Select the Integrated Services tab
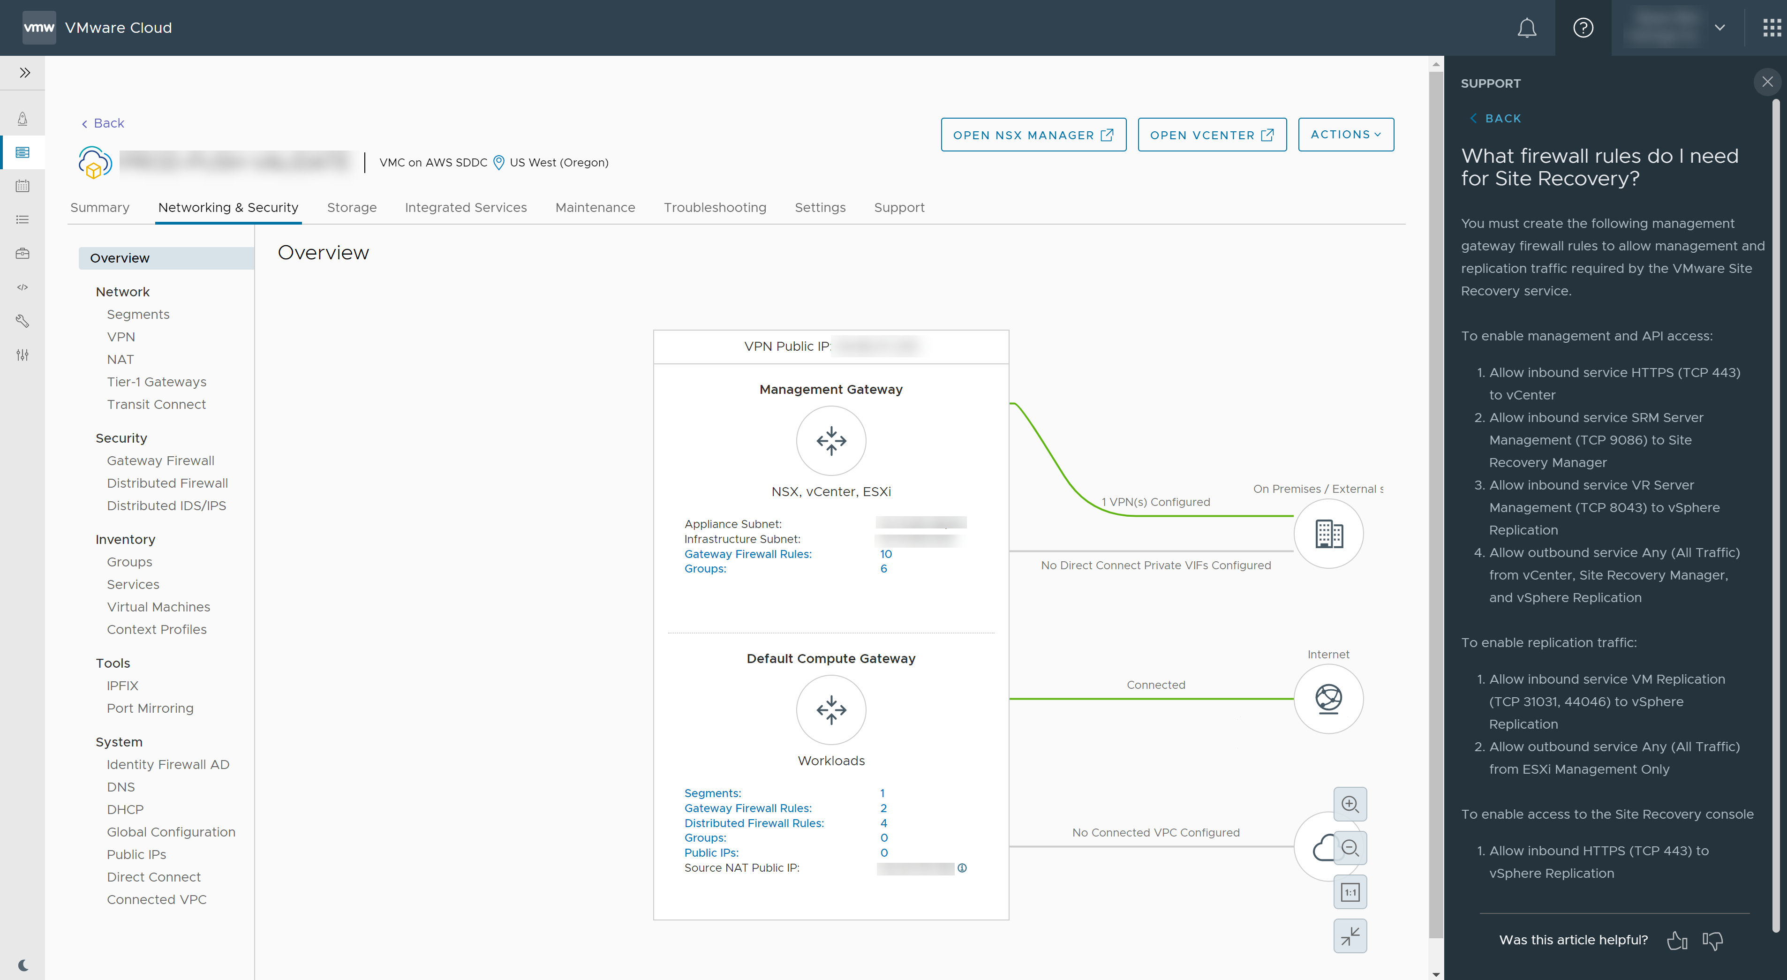 point(466,206)
